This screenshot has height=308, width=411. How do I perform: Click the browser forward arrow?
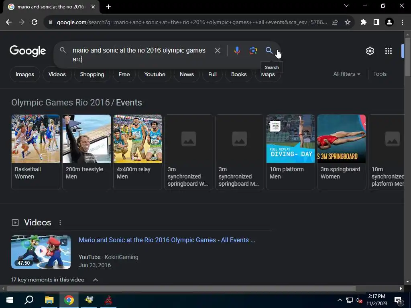pyautogui.click(x=22, y=22)
